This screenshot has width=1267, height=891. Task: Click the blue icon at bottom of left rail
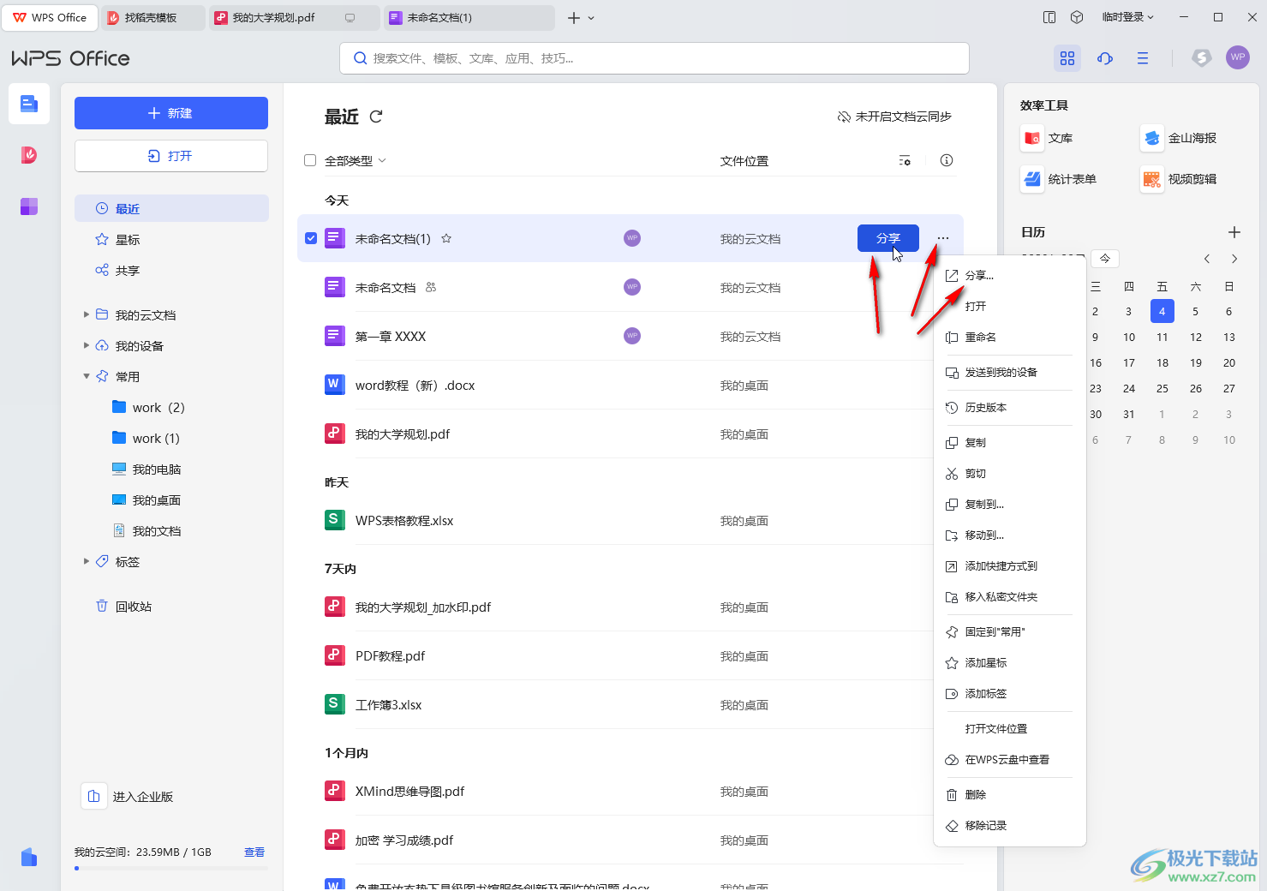tap(29, 857)
